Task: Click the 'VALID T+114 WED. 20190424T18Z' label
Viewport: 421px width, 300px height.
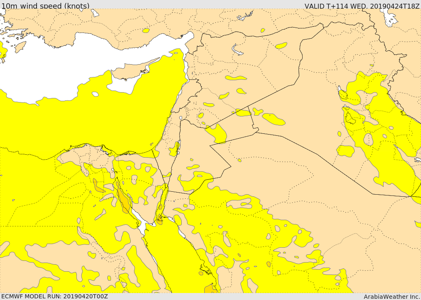Action: pyautogui.click(x=362, y=6)
